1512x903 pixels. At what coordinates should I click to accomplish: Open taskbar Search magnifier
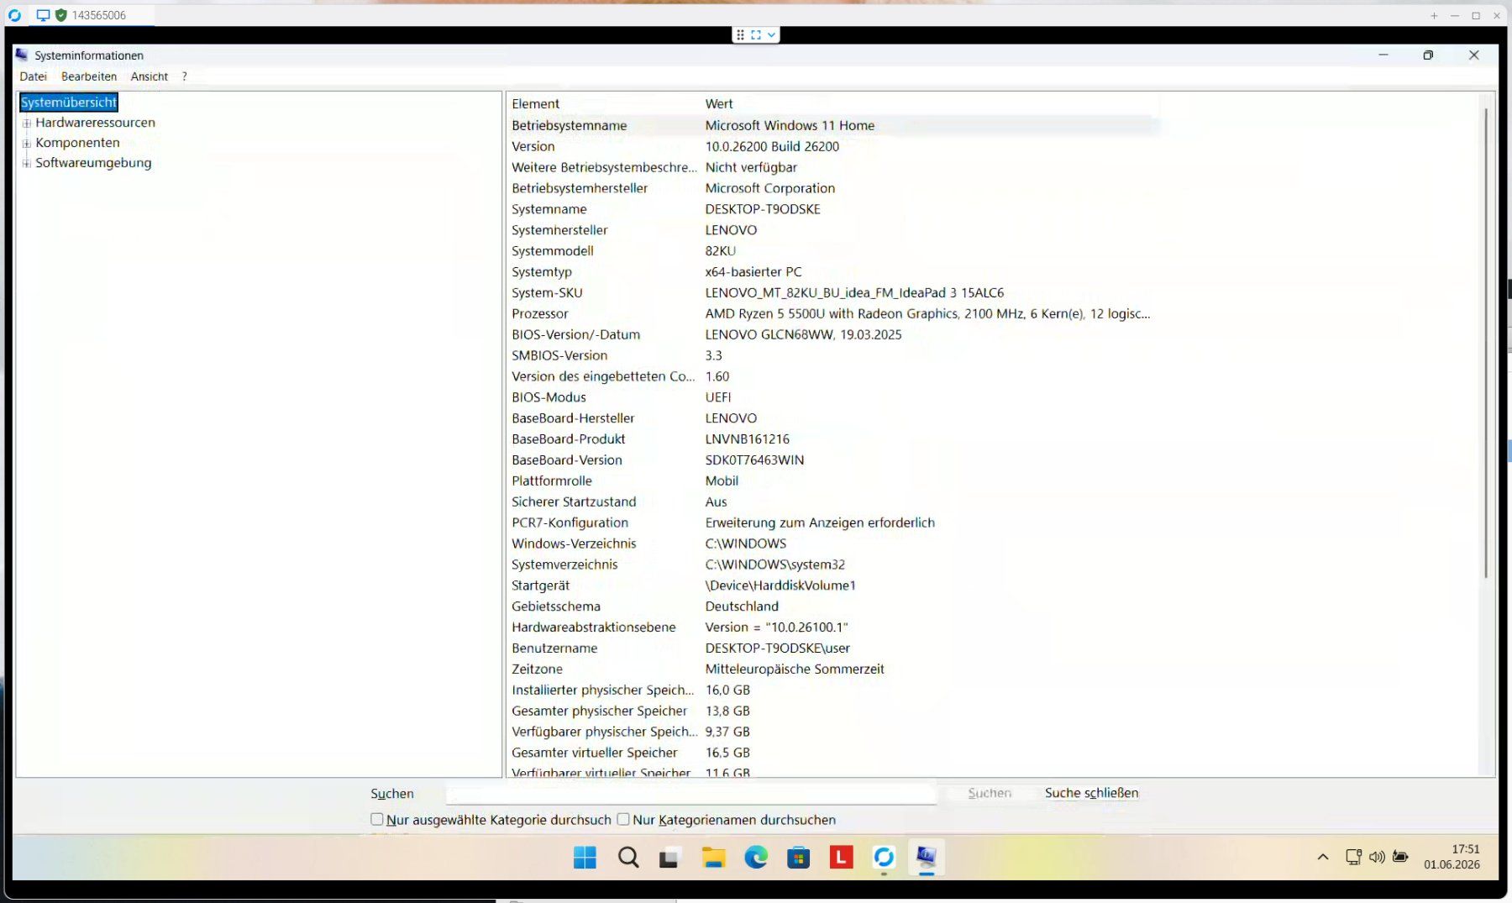(x=628, y=857)
